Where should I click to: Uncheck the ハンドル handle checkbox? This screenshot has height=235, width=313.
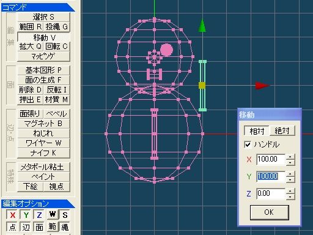248,144
